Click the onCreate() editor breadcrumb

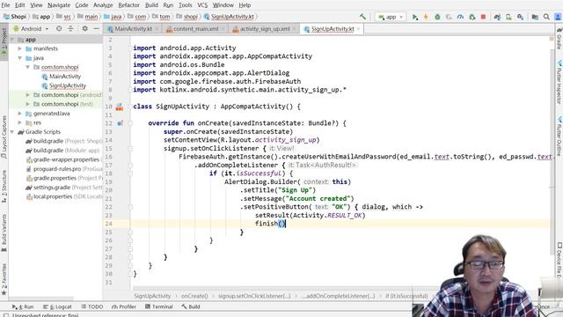coord(194,296)
